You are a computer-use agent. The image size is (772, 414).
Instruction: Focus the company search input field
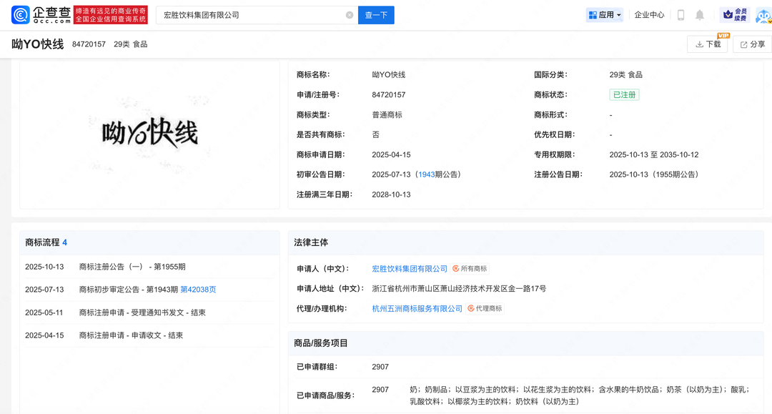point(250,15)
